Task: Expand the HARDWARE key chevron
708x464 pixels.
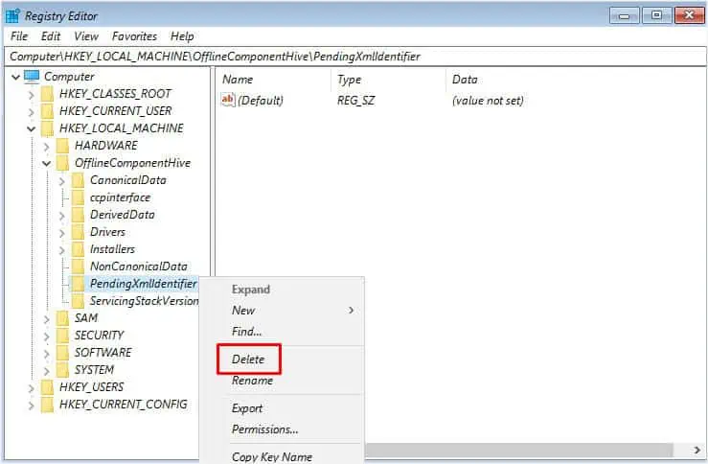Action: [47, 146]
